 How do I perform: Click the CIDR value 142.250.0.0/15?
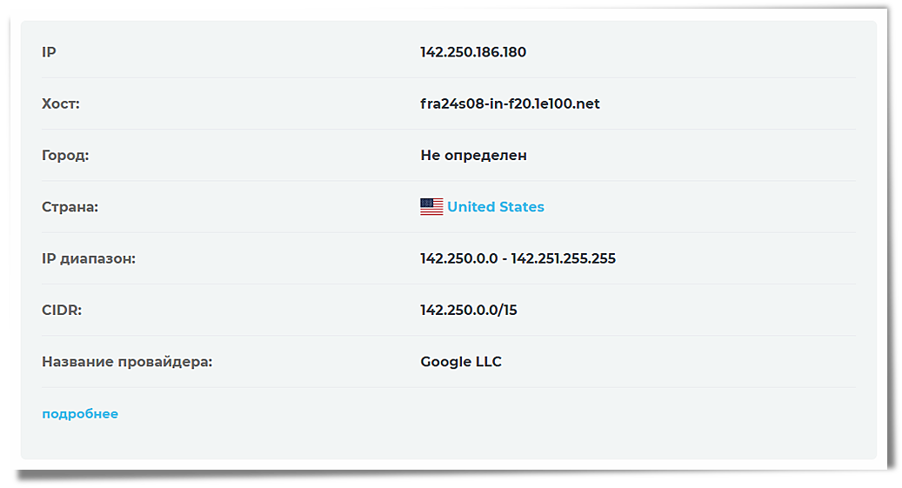pyautogui.click(x=469, y=311)
